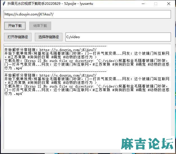Choose a folder via 选择存储路径

(49, 37)
